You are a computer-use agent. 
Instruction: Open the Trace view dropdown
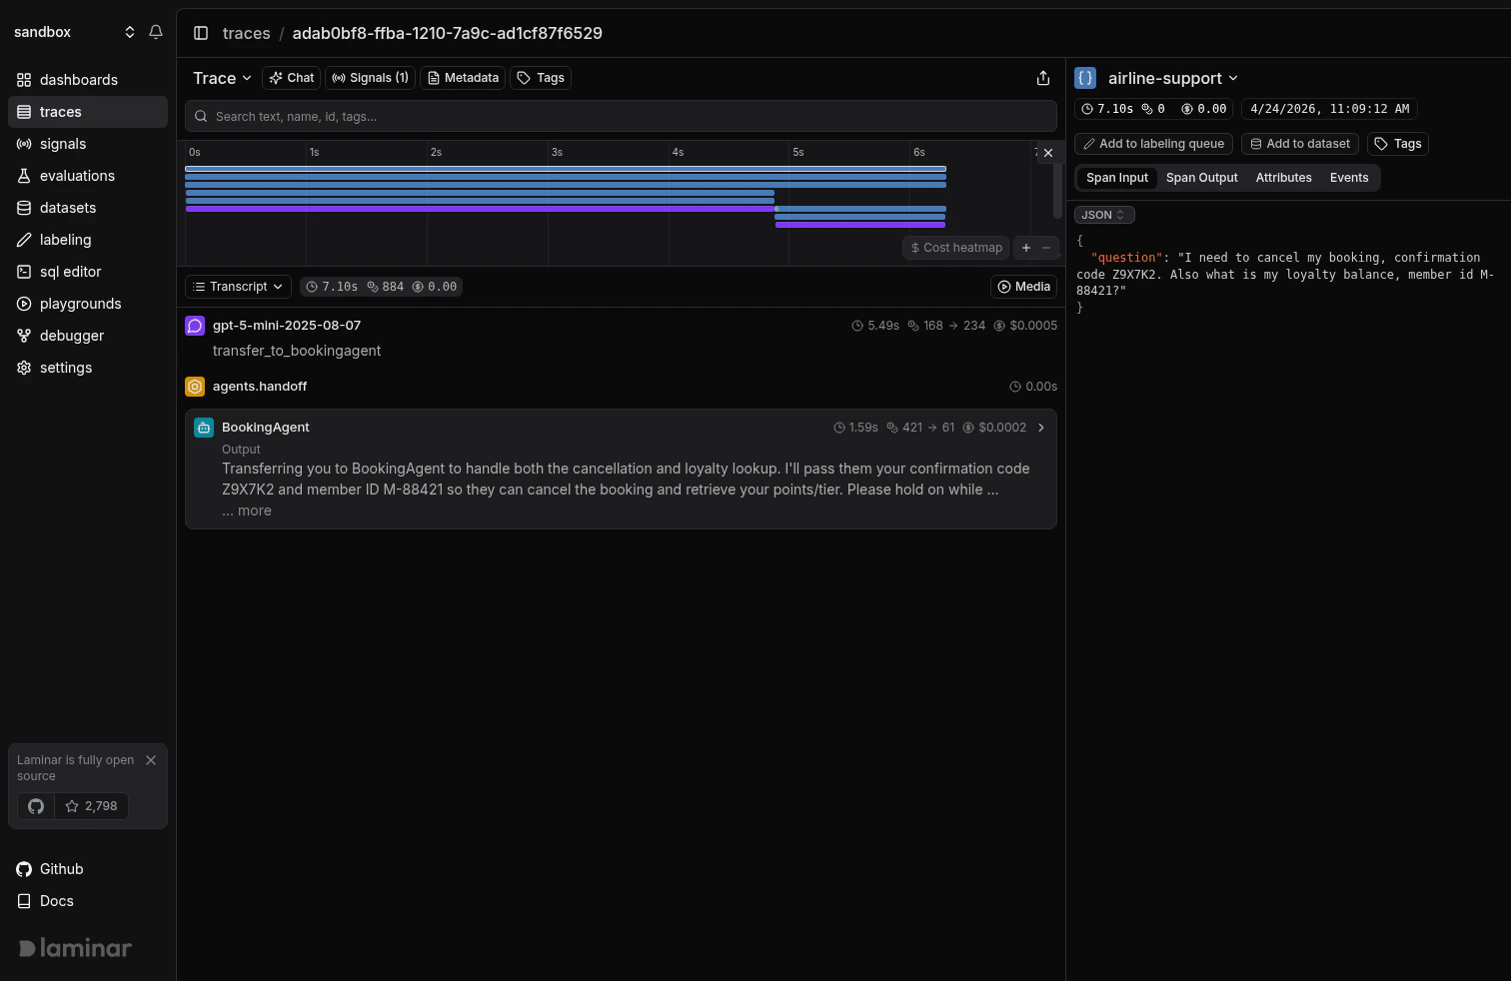(221, 77)
